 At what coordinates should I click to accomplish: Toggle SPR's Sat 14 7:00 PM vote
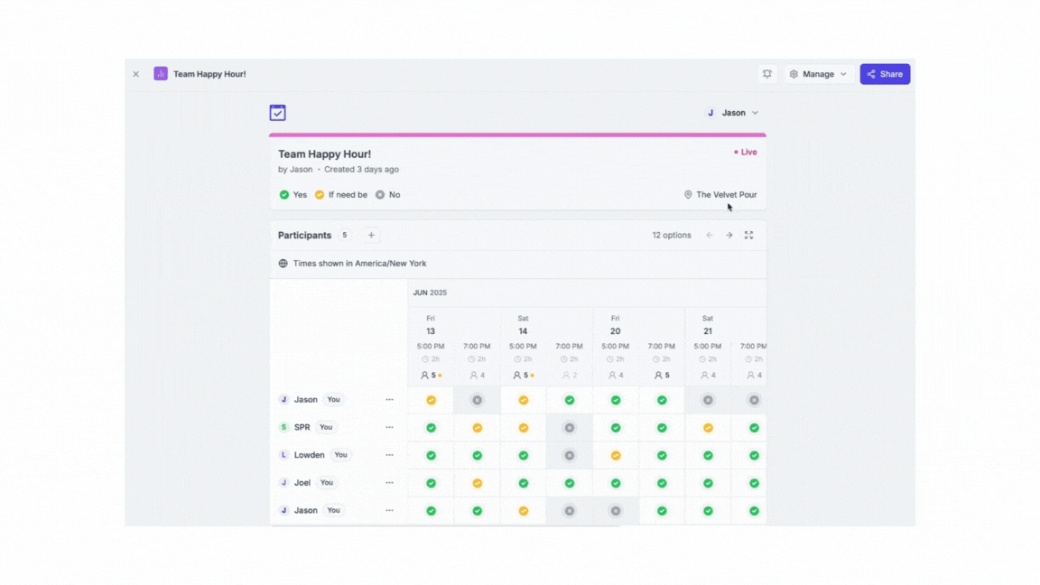[569, 428]
